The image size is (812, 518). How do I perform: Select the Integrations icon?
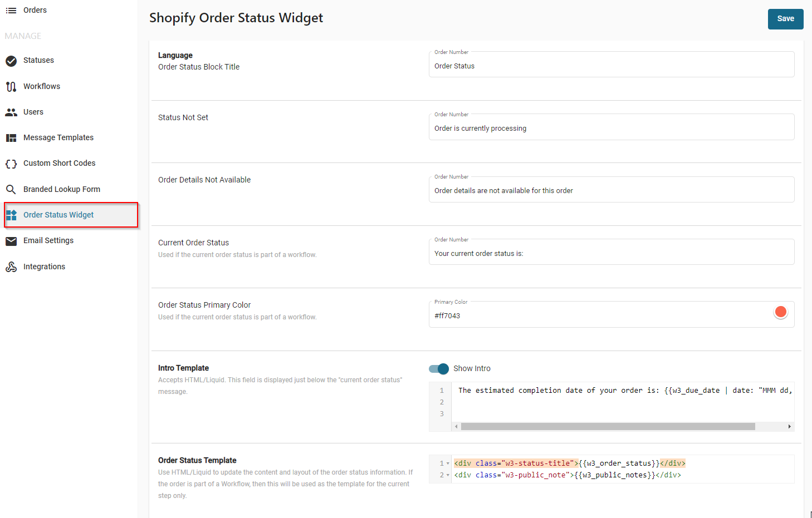[x=11, y=266]
